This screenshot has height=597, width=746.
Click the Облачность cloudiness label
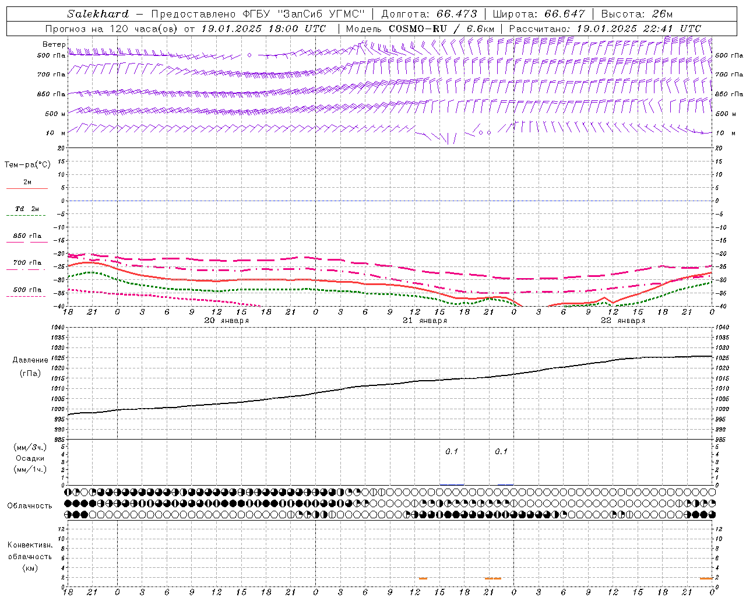30,506
